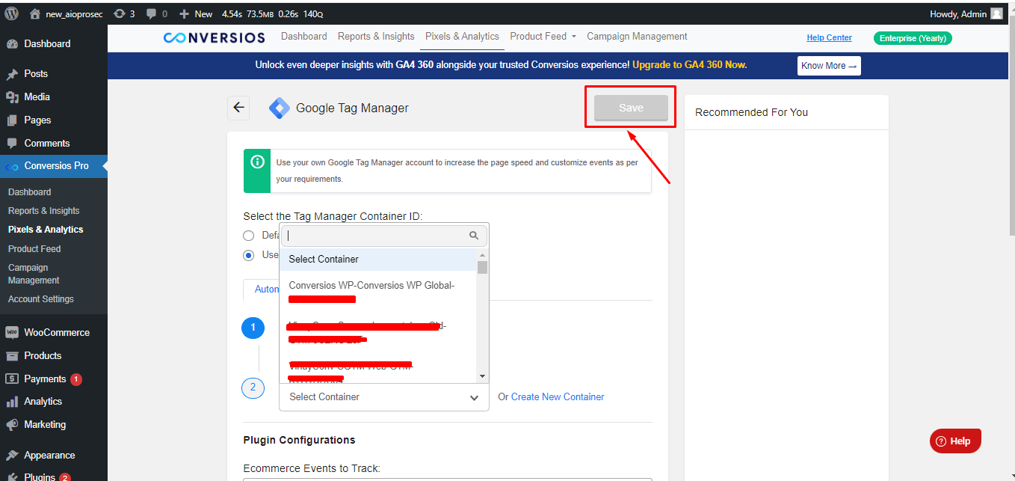Open Campaign Management top nav tab

click(x=637, y=37)
